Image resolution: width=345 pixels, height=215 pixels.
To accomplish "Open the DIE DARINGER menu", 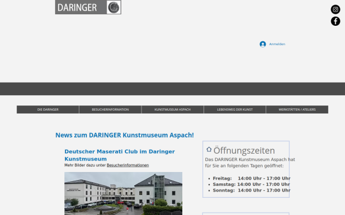I will click(x=48, y=110).
